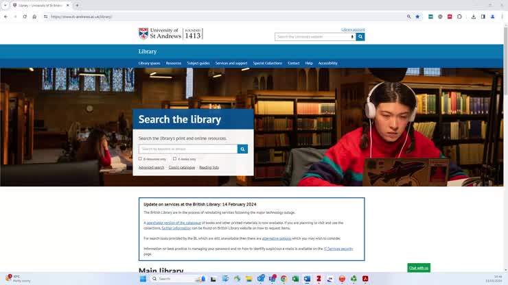Click the browser forward arrow
Viewport: 508px width, 285px height.
tap(15, 16)
